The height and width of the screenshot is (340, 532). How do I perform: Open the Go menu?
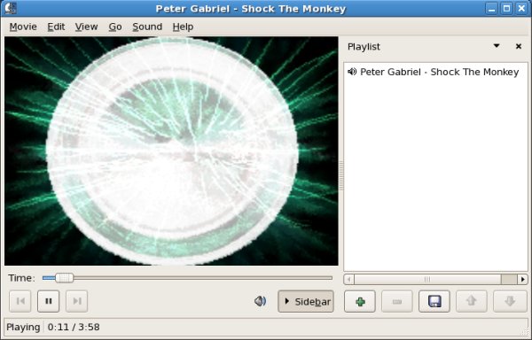point(115,27)
